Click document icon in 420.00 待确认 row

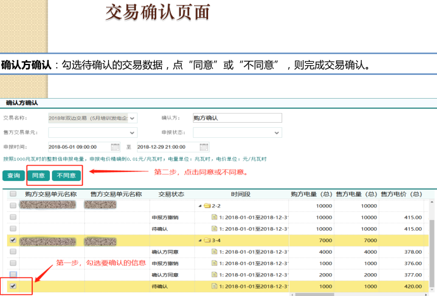(x=215, y=287)
